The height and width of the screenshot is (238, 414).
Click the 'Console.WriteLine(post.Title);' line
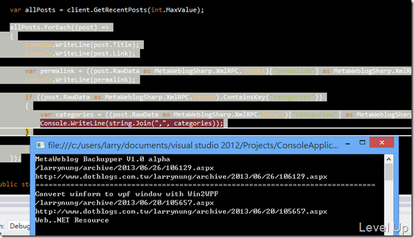(82, 44)
